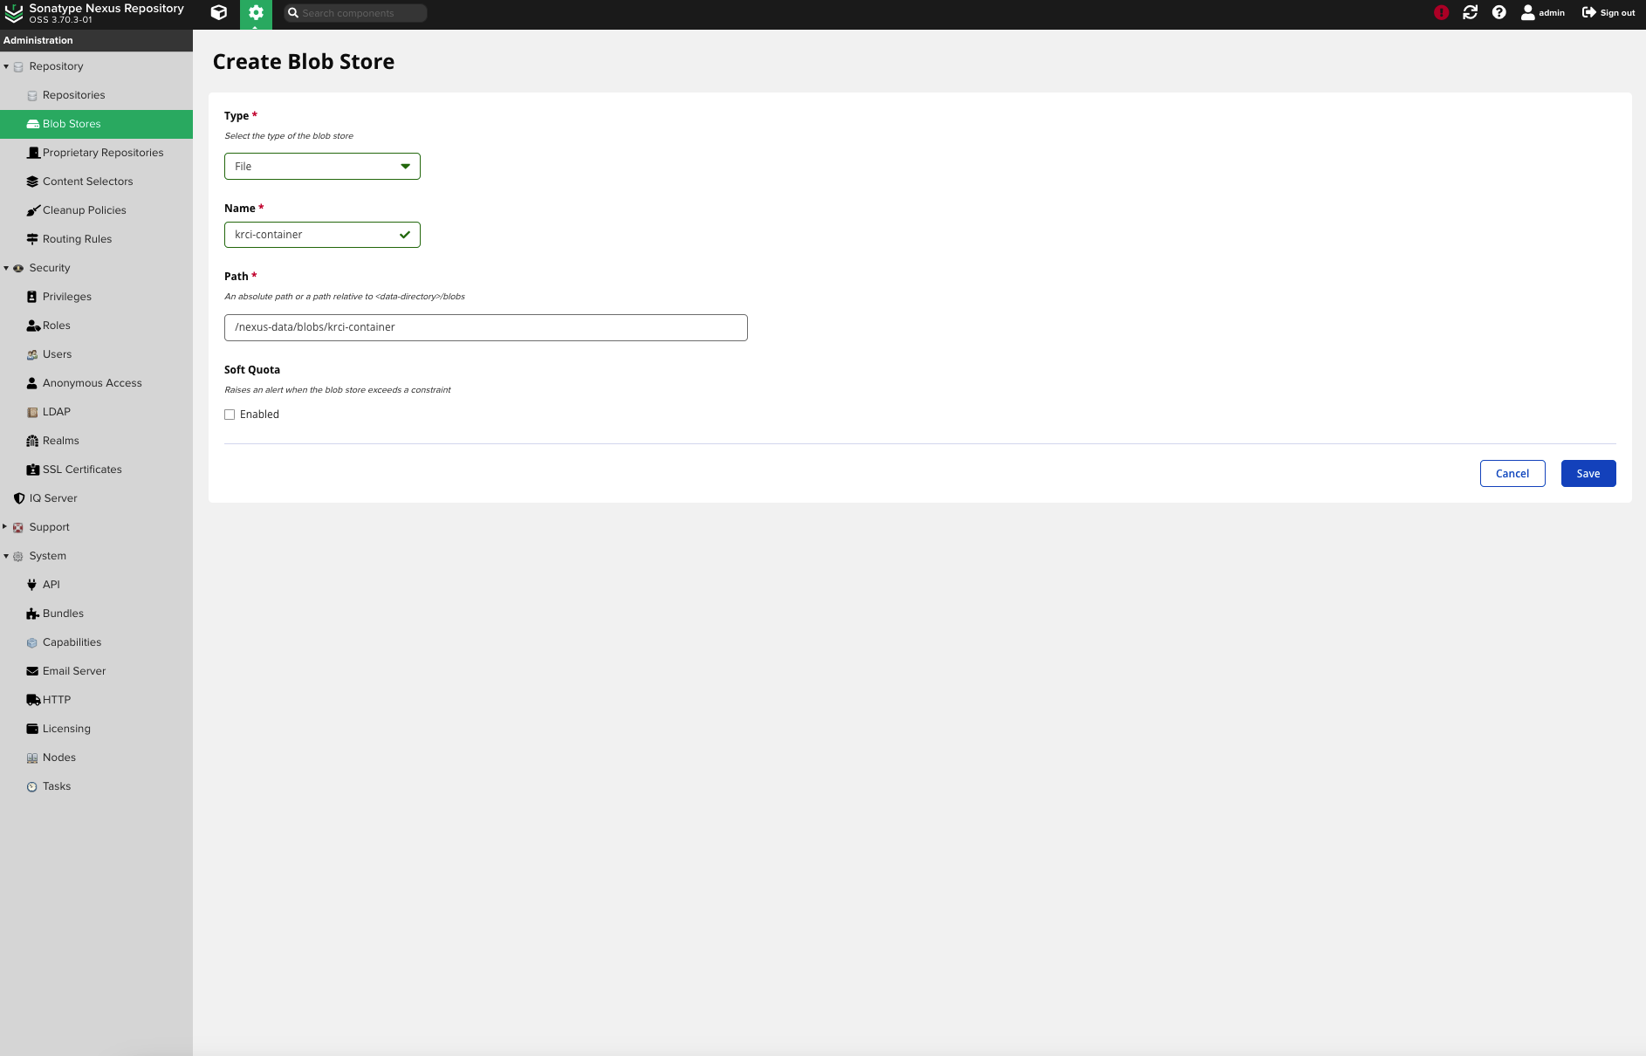Expand the Support section
The width and height of the screenshot is (1646, 1056).
click(x=6, y=526)
